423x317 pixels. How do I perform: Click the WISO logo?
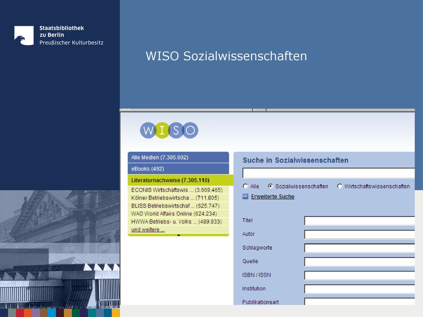coord(169,130)
